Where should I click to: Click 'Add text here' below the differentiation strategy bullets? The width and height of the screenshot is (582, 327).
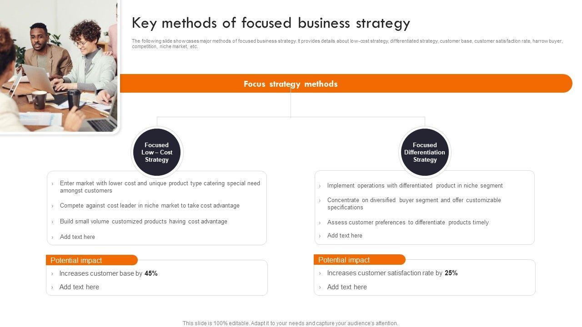click(x=345, y=235)
